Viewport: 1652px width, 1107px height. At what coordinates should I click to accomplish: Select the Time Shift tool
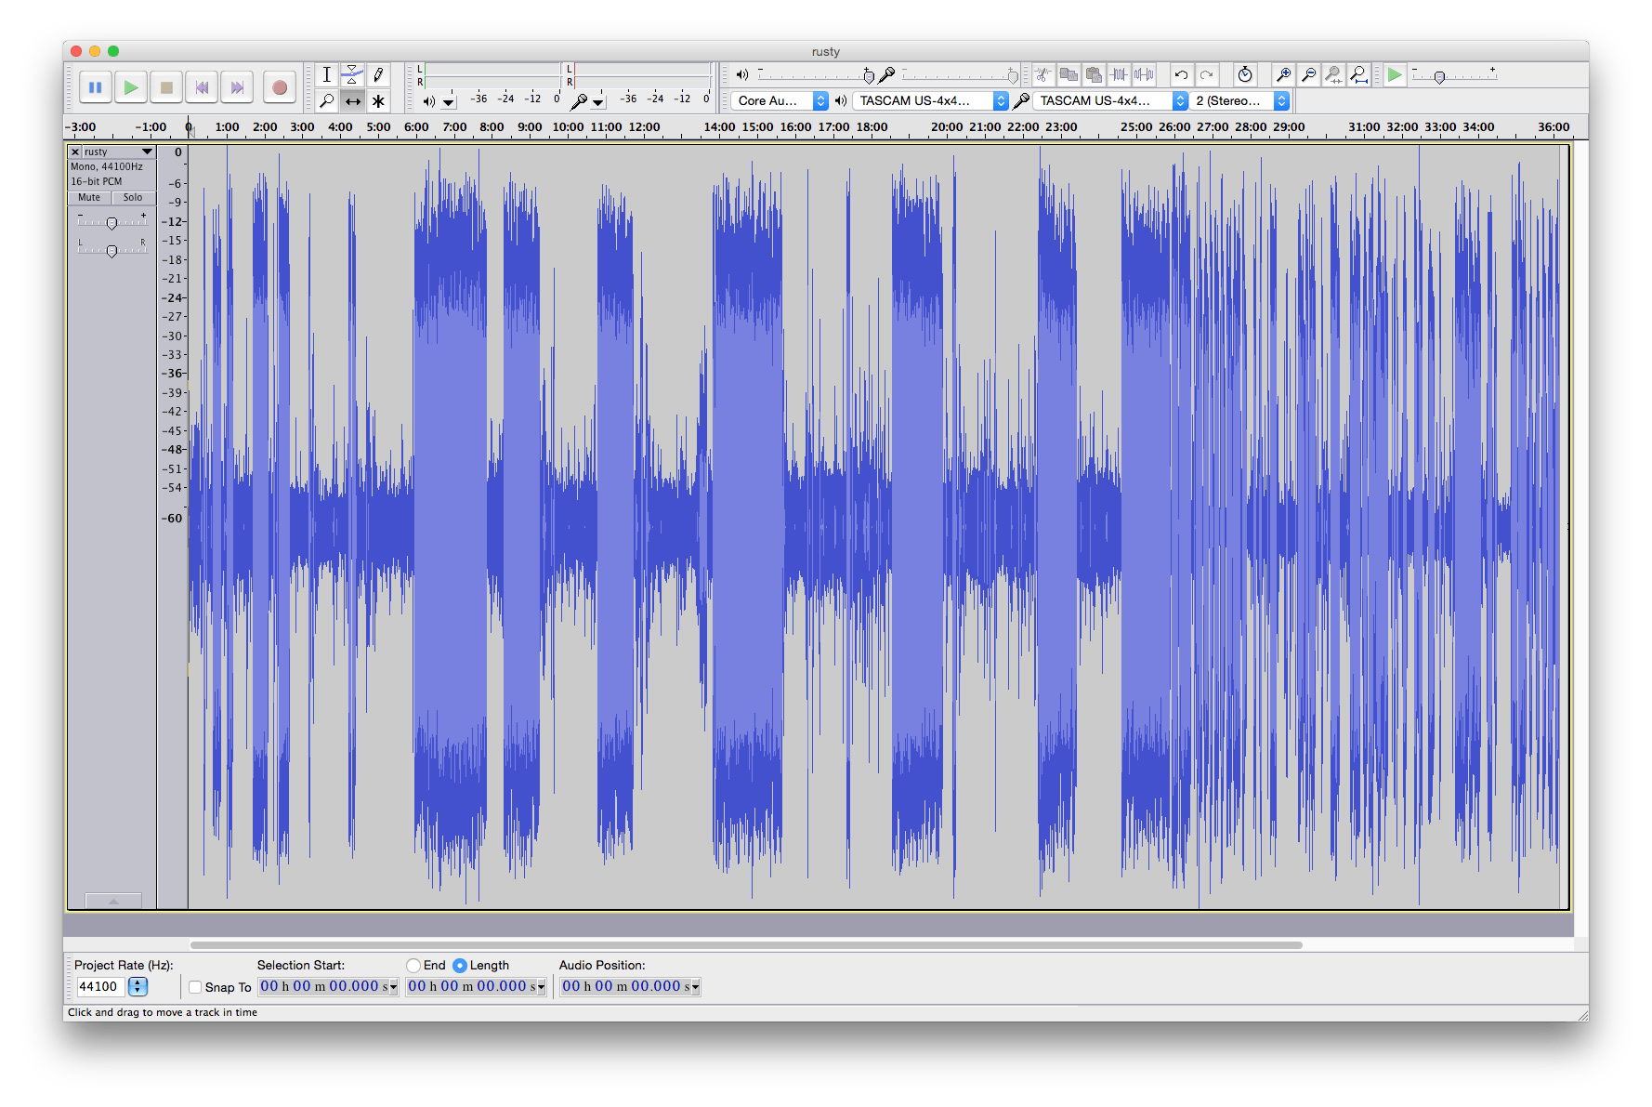352,100
